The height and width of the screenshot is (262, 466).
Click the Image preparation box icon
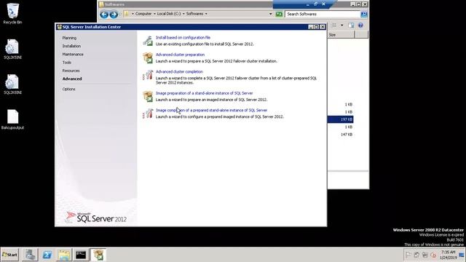coord(148,96)
